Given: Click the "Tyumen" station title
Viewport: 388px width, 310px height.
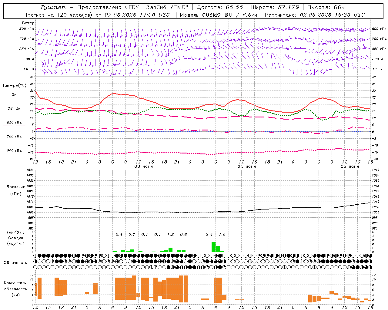Looking at the screenshot, I should [x=53, y=7].
